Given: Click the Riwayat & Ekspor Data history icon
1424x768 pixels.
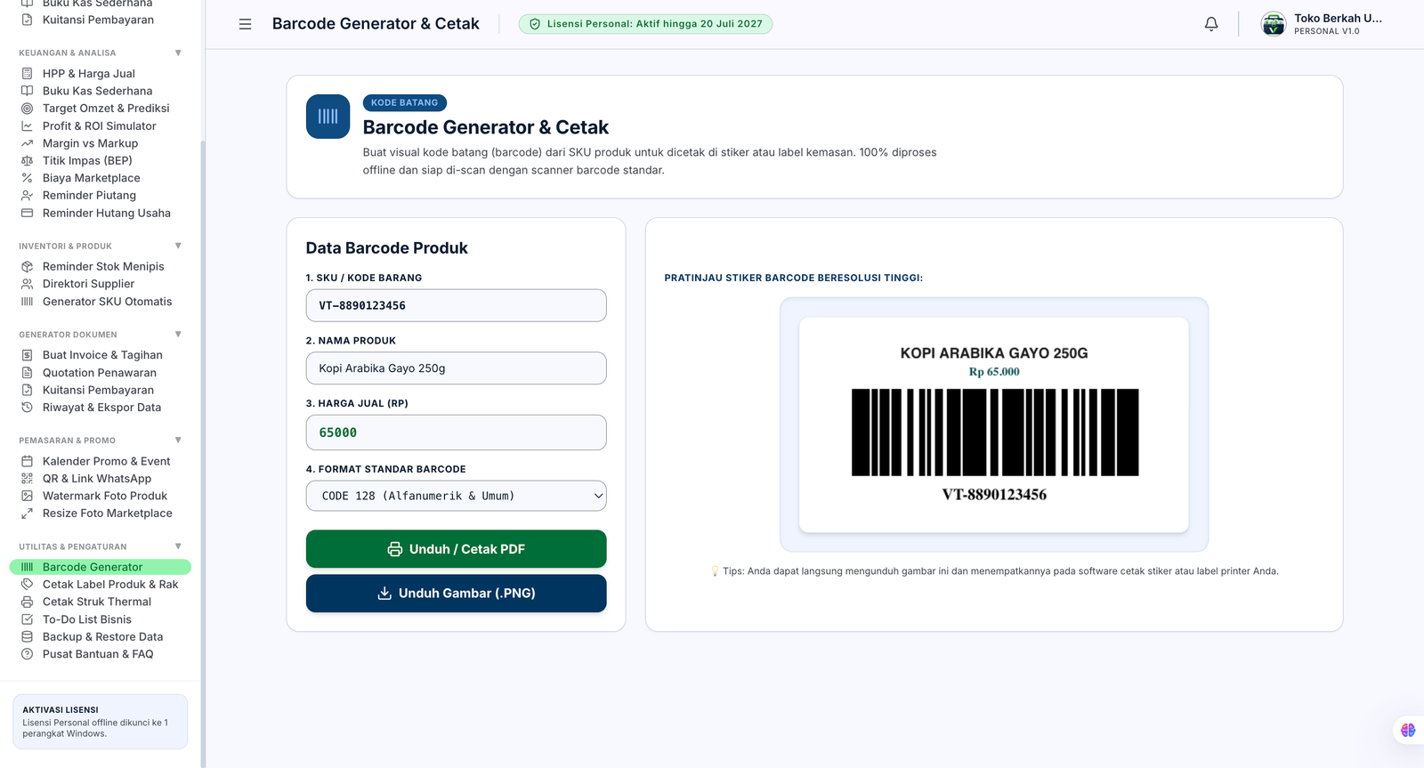Looking at the screenshot, I should click(x=27, y=408).
